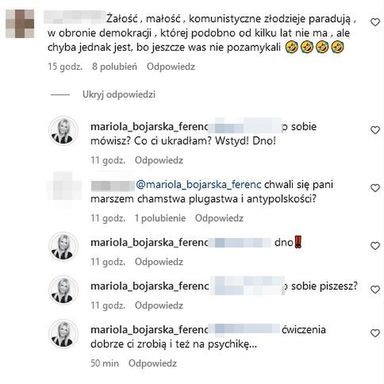Screen dimensions: 384x384
Task: Open '1 polubienie' likes list
Action: coord(160,218)
